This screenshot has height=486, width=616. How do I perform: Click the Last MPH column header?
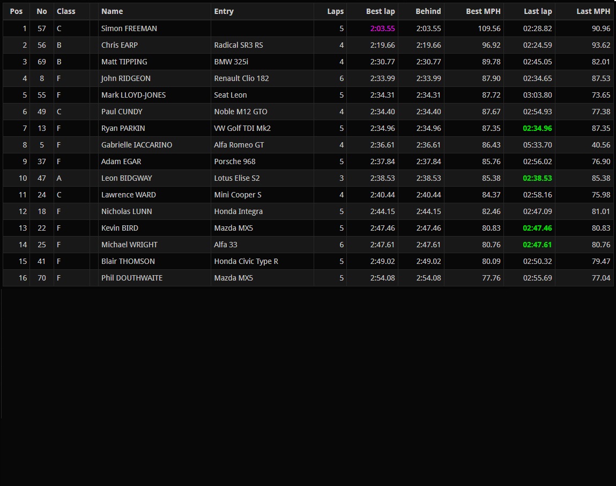point(593,11)
